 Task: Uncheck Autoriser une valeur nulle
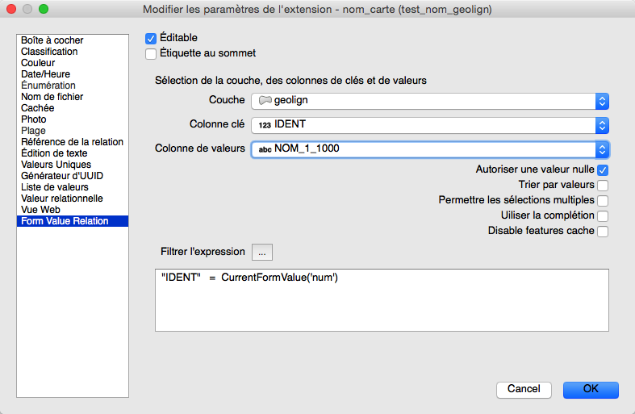[602, 170]
